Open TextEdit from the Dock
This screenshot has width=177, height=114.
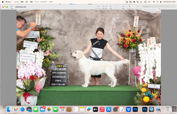point(122,109)
